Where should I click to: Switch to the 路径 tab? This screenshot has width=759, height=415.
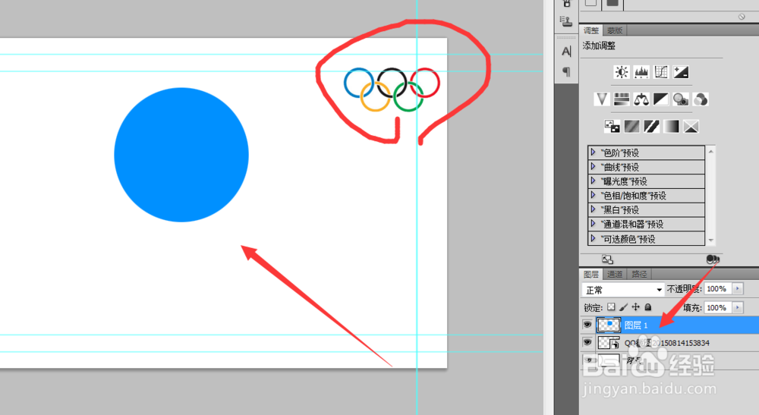(639, 274)
